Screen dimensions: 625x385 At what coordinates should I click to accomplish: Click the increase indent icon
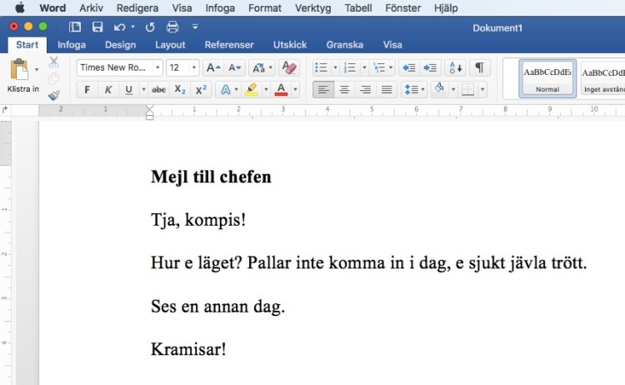pos(430,67)
